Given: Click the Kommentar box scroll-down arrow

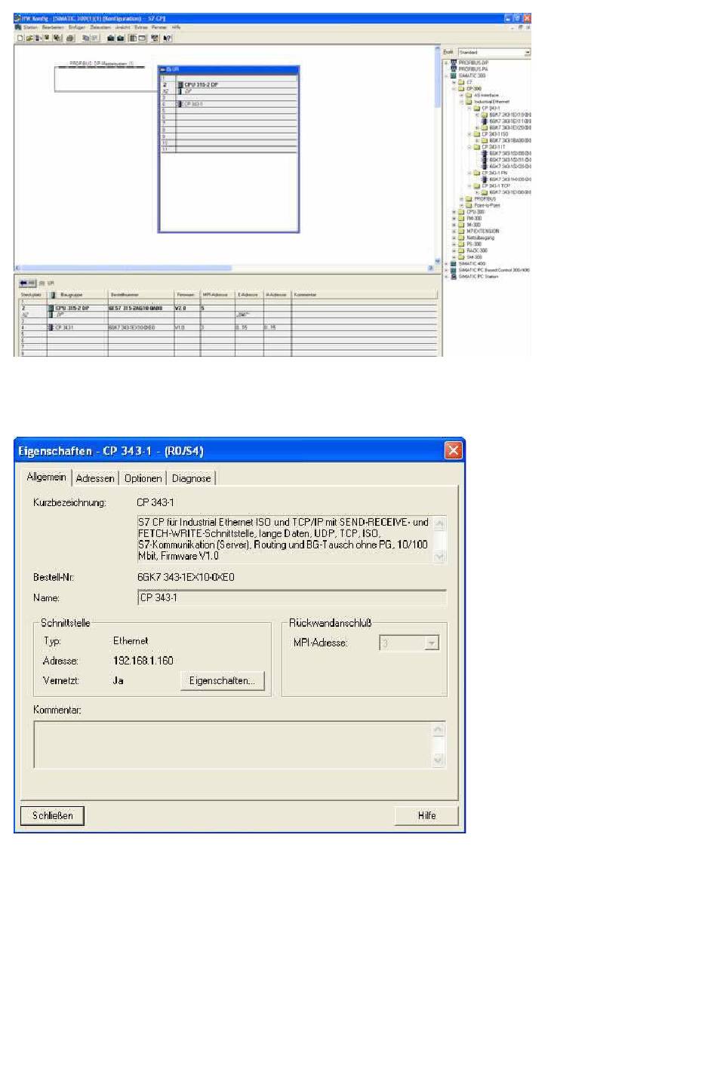Looking at the screenshot, I should coord(439,760).
